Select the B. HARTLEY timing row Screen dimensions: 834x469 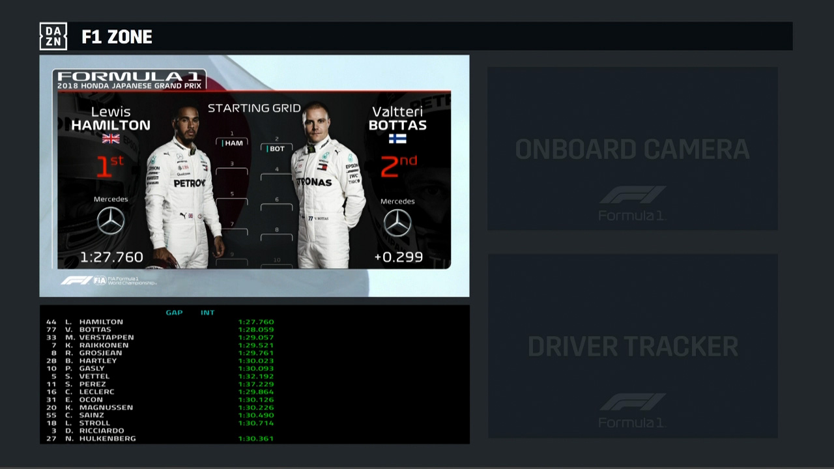click(160, 361)
